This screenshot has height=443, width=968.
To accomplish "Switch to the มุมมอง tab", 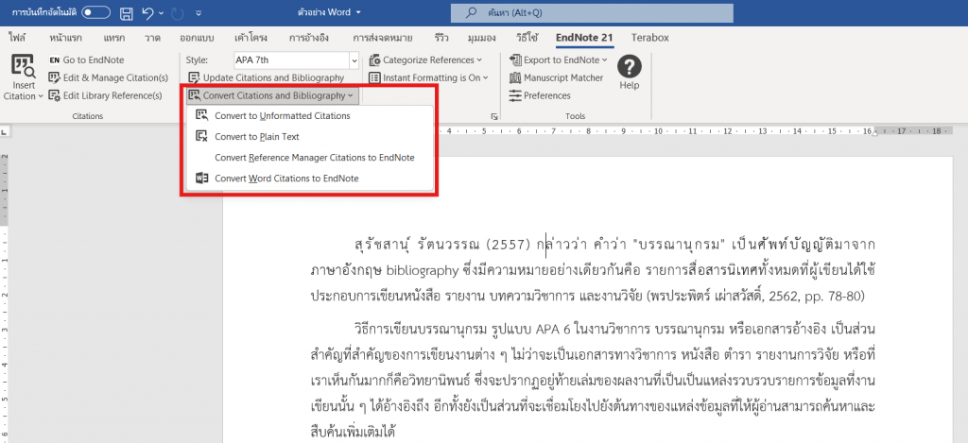I will [482, 38].
